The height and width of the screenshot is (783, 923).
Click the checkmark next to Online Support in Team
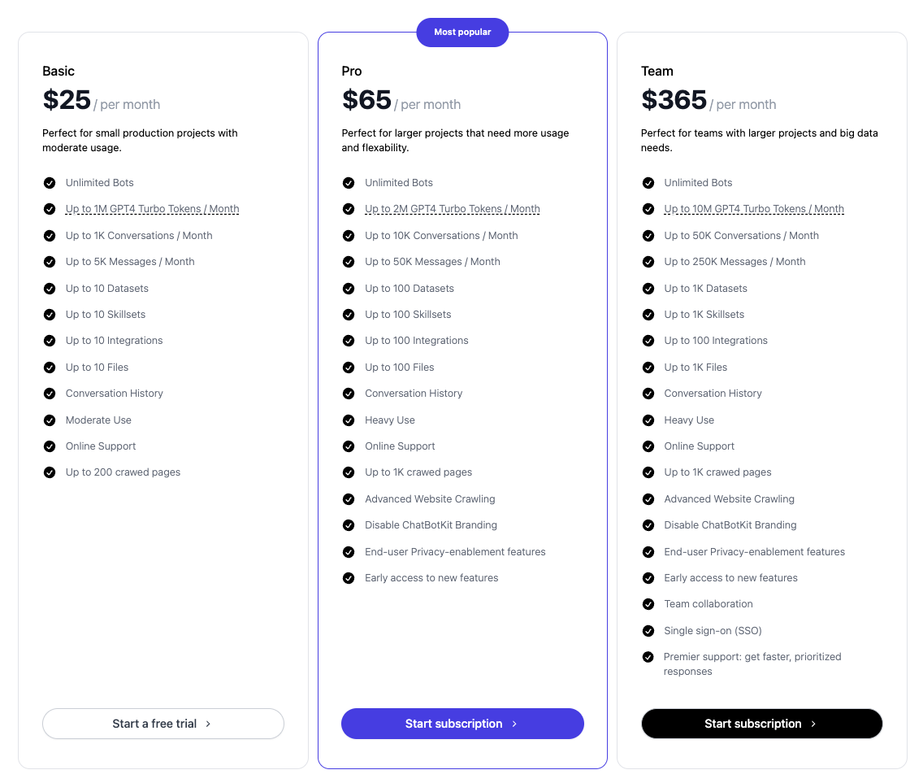(x=648, y=446)
